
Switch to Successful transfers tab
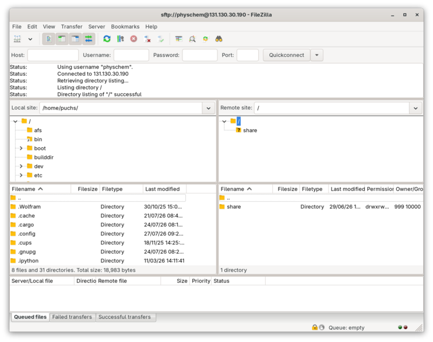(125, 317)
